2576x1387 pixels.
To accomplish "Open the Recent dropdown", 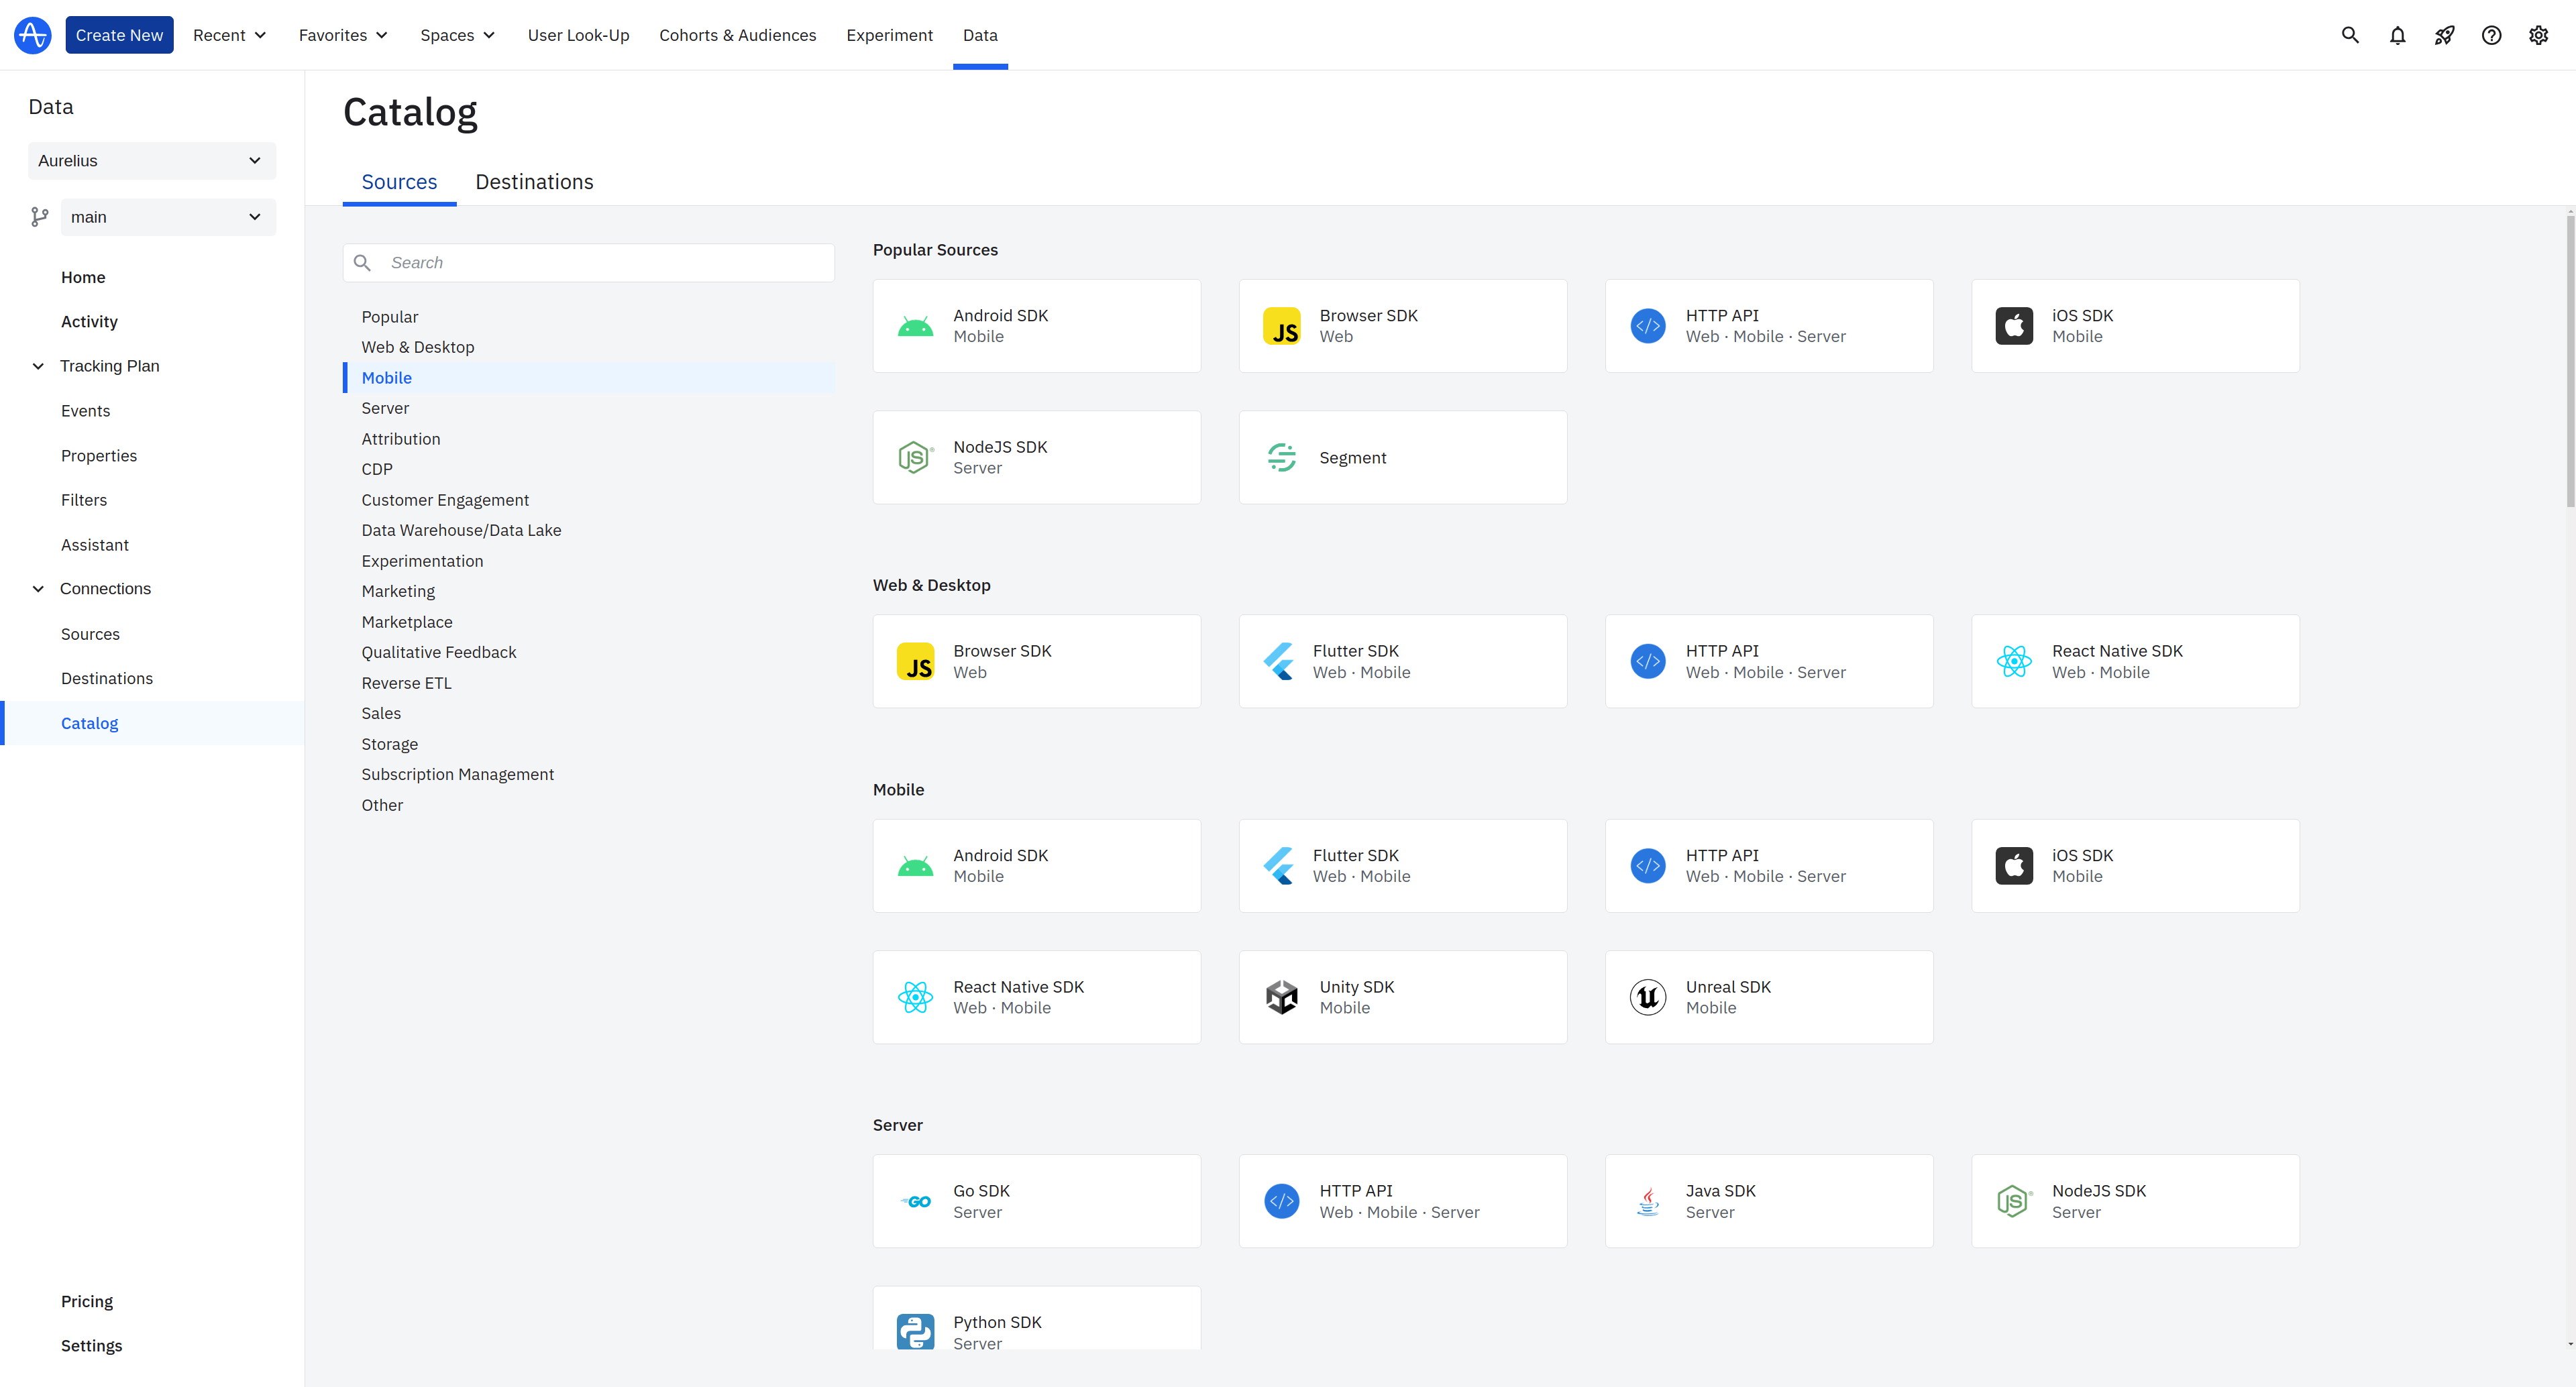I will click(229, 35).
